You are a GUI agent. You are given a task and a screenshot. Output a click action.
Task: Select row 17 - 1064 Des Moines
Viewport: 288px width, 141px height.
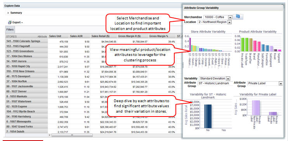(x=27, y=56)
